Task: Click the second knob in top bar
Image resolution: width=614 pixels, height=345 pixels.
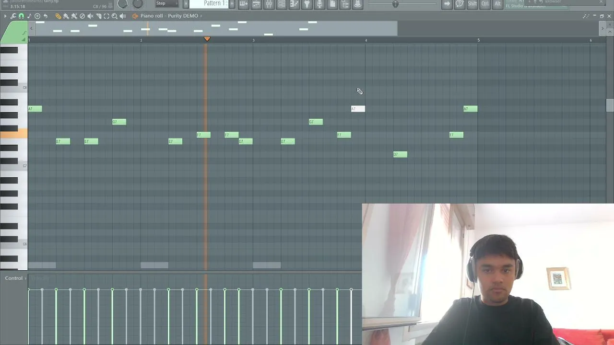Action: tap(138, 3)
